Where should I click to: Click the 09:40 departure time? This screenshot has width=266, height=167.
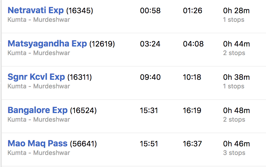150,77
